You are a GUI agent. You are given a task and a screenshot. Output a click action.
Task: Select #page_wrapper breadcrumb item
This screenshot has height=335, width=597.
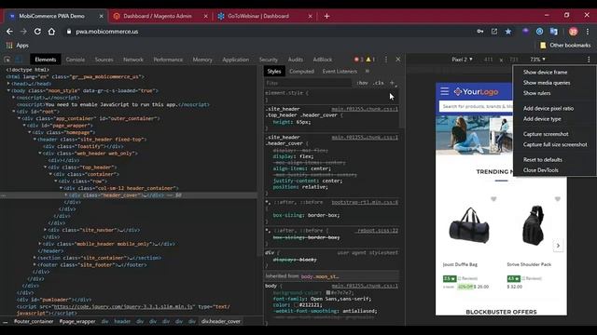click(77, 321)
